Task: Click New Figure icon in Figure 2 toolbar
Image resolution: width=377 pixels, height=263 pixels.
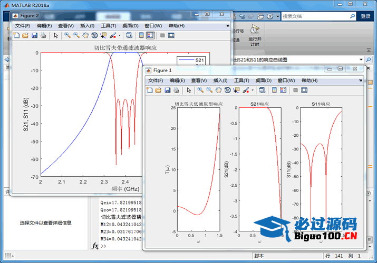Action: [x=16, y=35]
